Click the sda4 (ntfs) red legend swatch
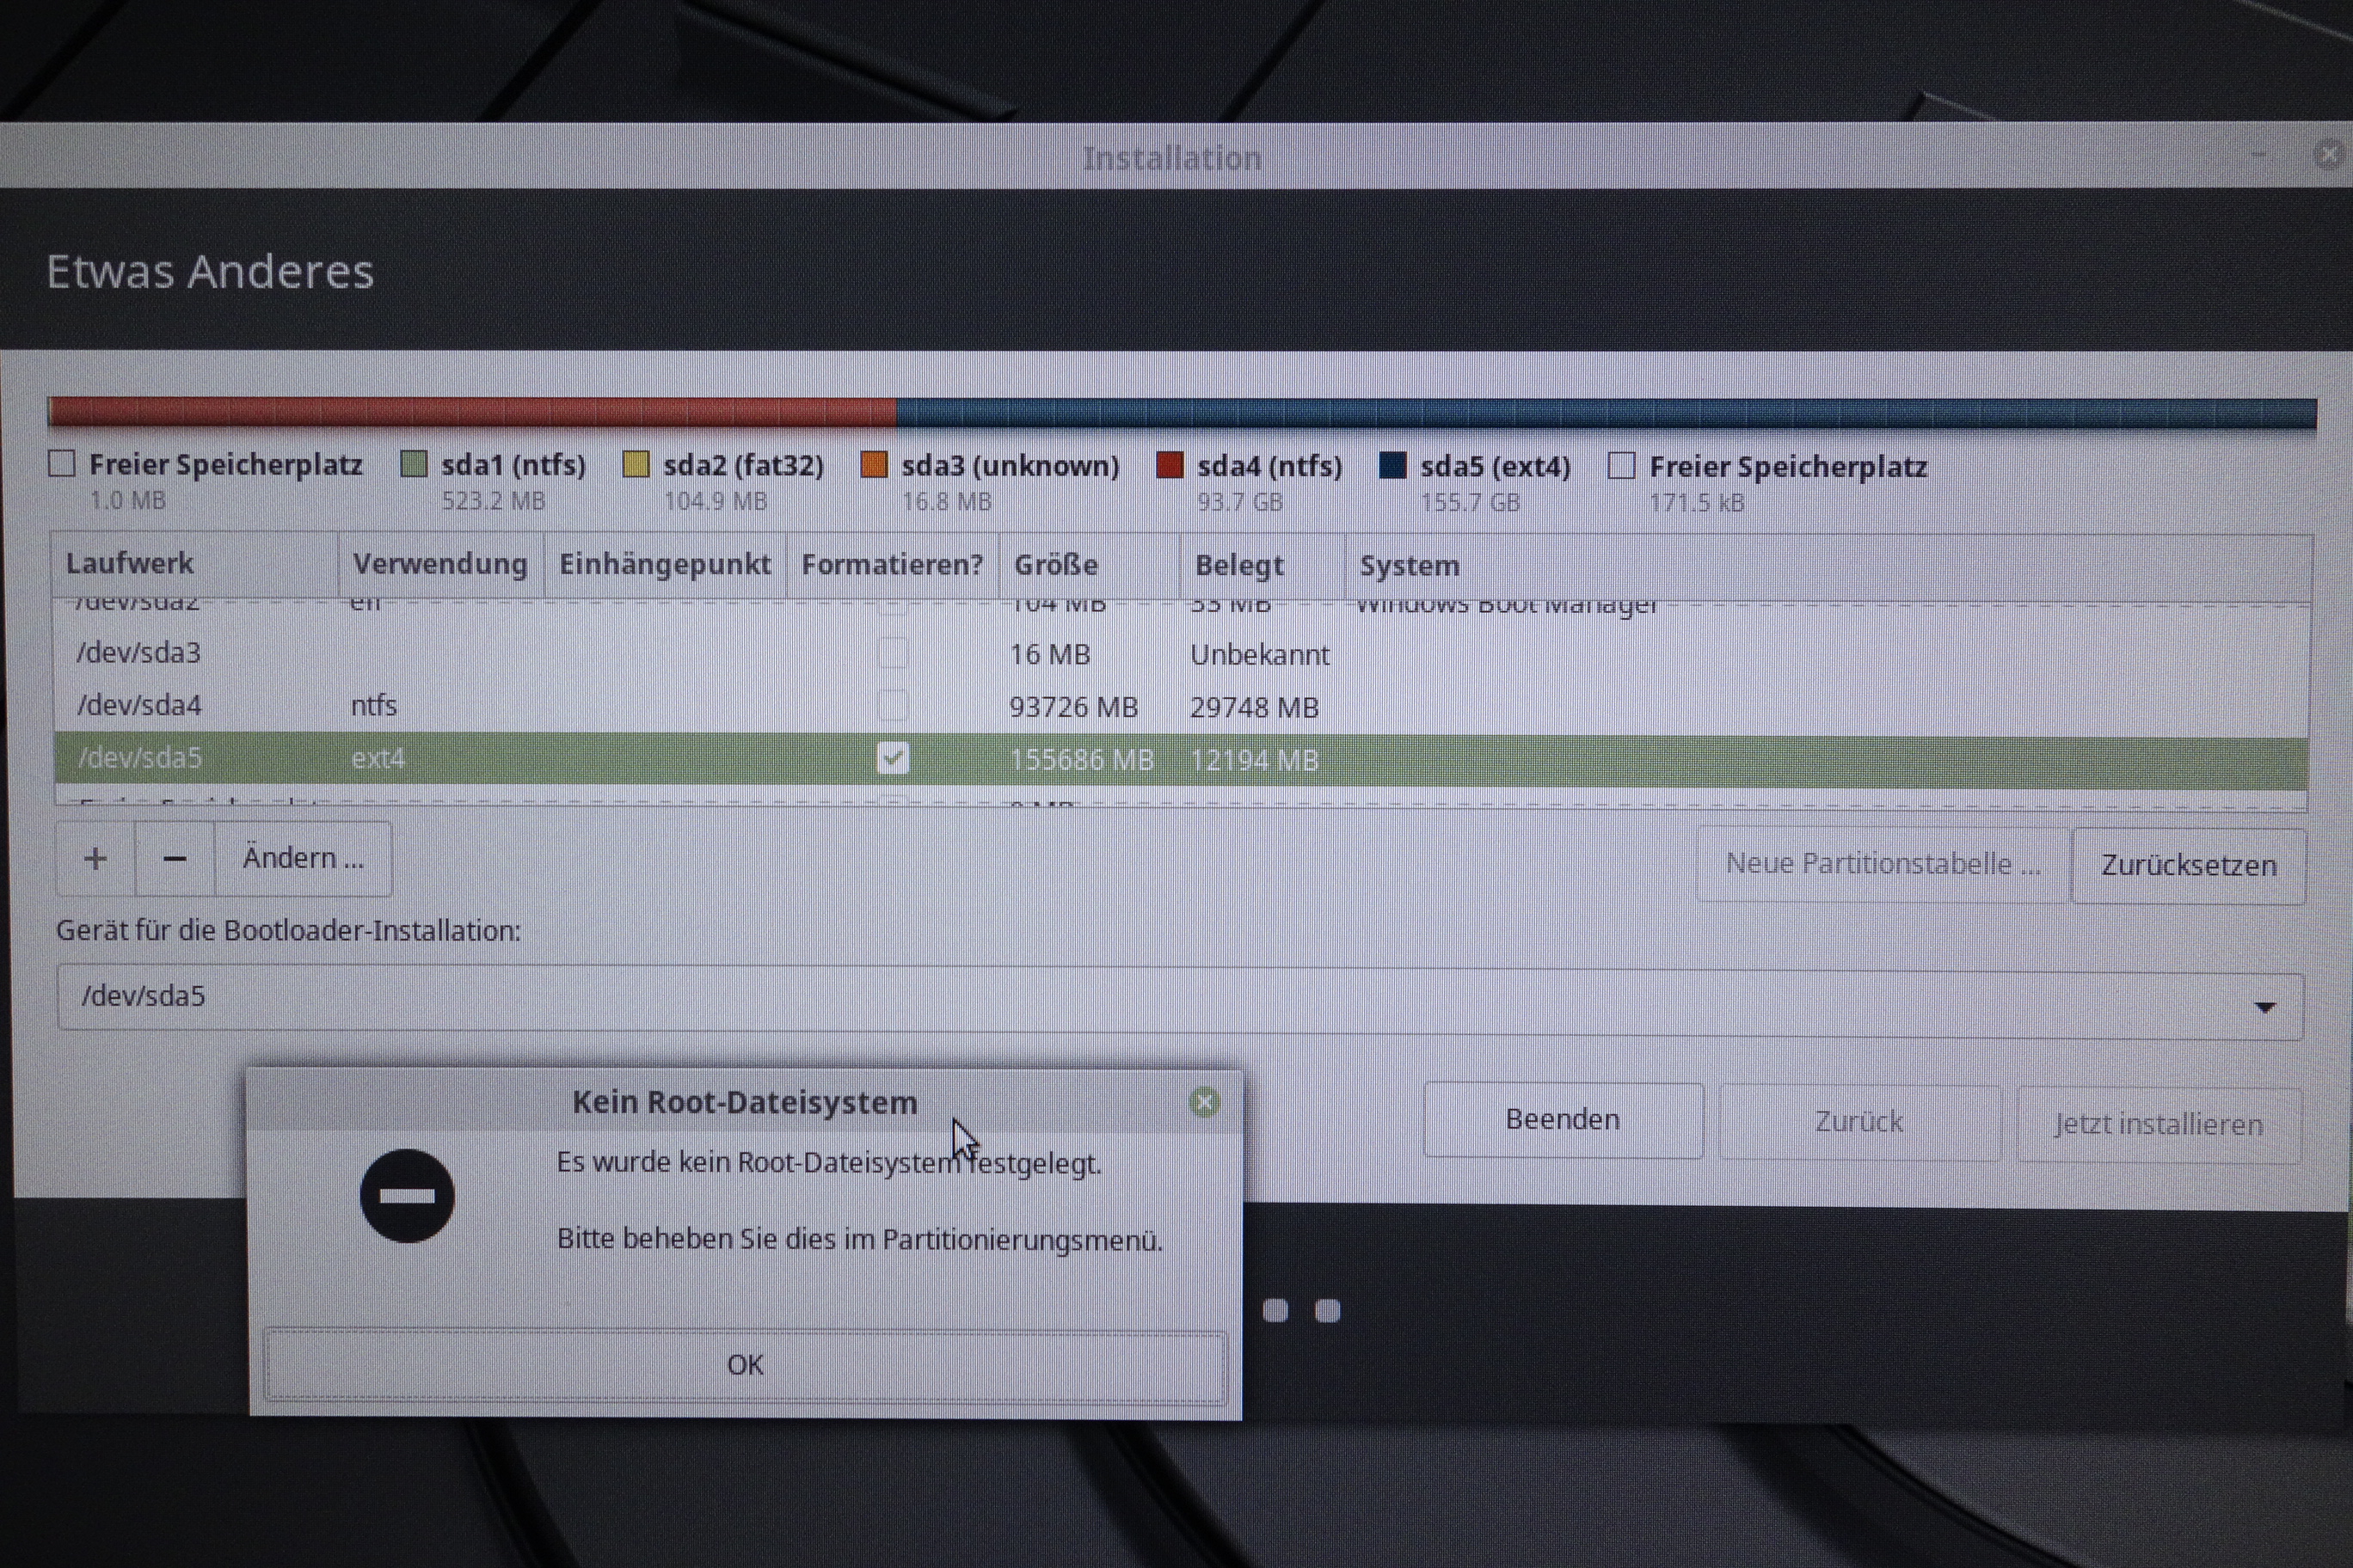 click(1170, 465)
